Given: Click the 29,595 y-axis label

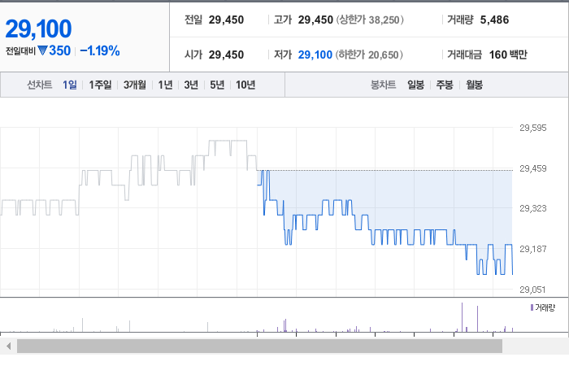Looking at the screenshot, I should [532, 128].
